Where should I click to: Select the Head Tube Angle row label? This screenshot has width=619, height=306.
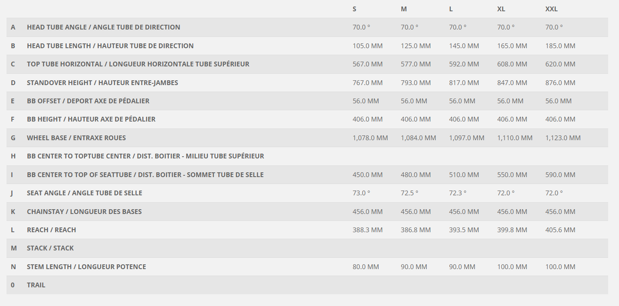103,27
